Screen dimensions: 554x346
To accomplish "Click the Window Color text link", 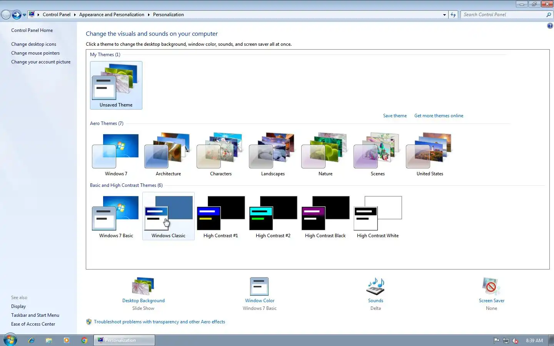I will (260, 301).
